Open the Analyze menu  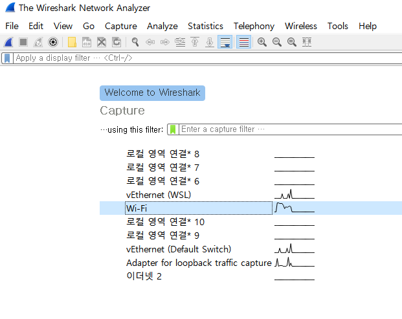pyautogui.click(x=162, y=26)
